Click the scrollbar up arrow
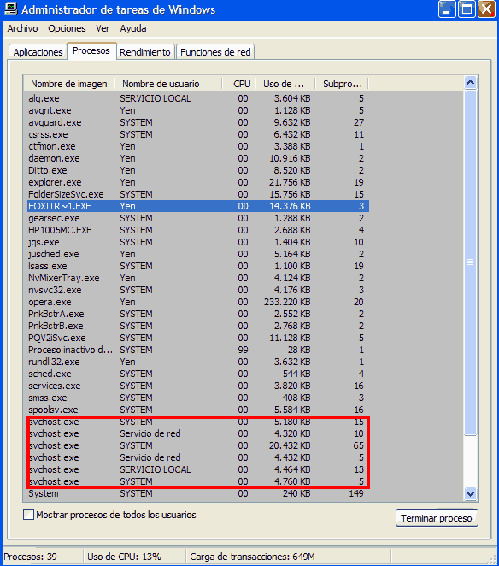The height and width of the screenshot is (566, 499). (470, 83)
